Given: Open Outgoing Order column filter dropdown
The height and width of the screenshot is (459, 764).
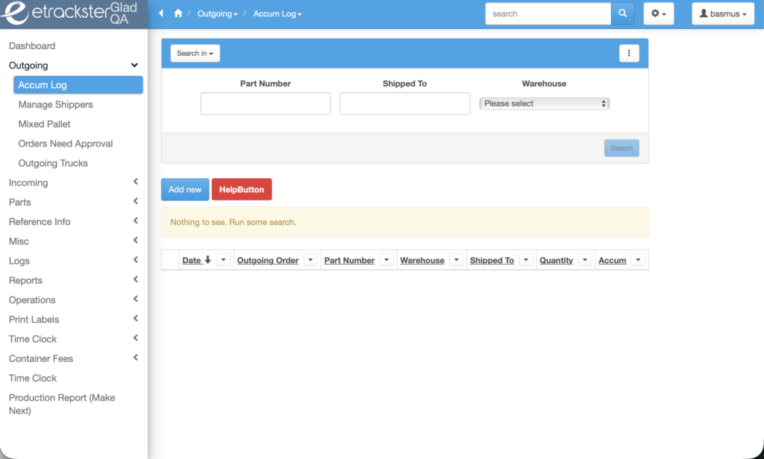Looking at the screenshot, I should (310, 260).
